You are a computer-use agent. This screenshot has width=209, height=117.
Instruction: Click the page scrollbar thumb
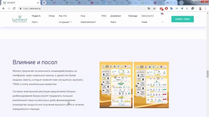point(208,74)
